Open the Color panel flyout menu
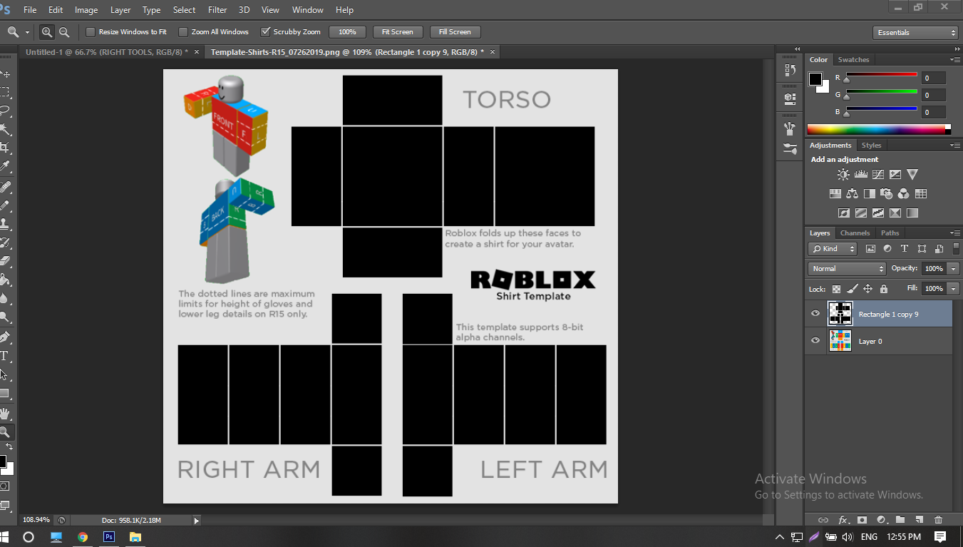 (x=955, y=60)
